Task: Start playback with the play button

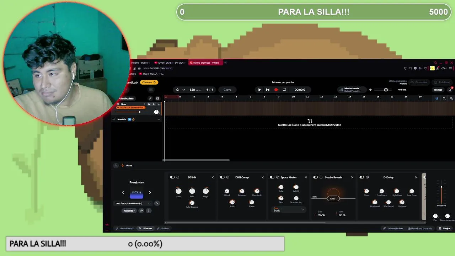Action: click(259, 90)
